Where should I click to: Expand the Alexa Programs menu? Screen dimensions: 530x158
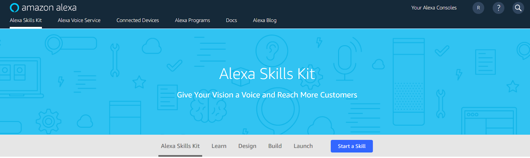pos(192,20)
